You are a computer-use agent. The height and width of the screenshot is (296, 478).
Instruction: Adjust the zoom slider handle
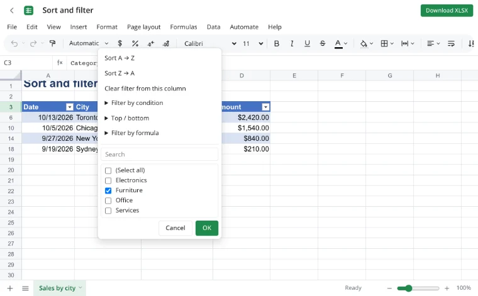408,288
